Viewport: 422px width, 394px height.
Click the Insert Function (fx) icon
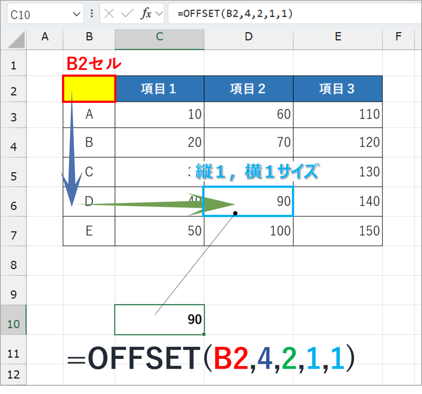click(x=146, y=14)
